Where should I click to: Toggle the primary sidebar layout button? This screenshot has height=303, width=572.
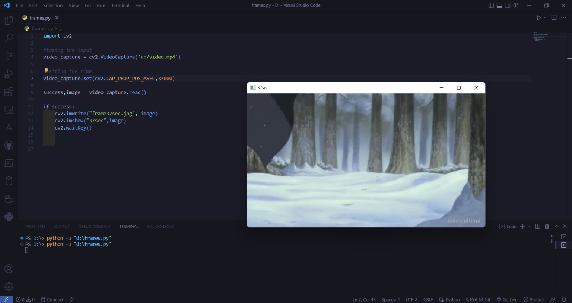tap(491, 5)
